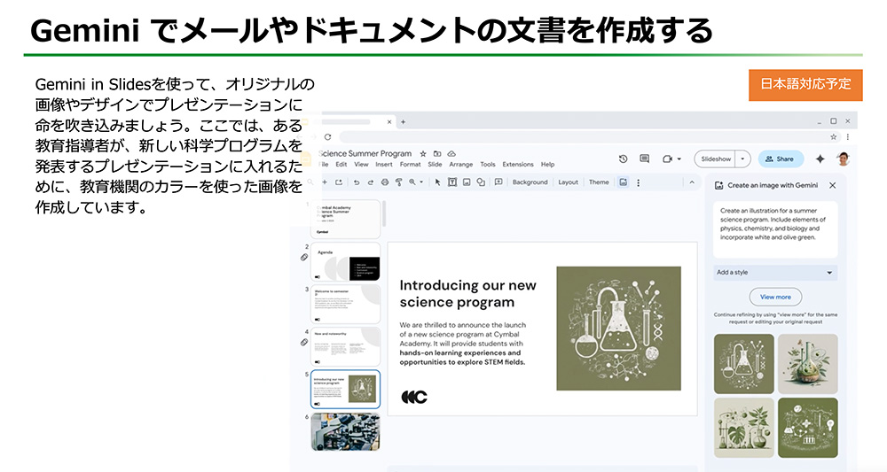Image resolution: width=887 pixels, height=472 pixels.
Task: Choose the Select arrow cursor tool
Action: [x=437, y=182]
